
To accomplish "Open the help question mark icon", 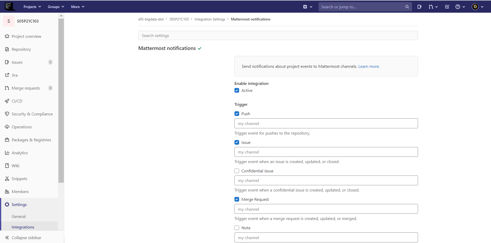I will pyautogui.click(x=458, y=7).
